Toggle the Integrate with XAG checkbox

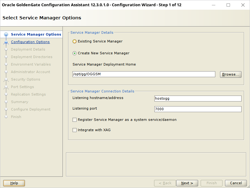[x=74, y=130]
